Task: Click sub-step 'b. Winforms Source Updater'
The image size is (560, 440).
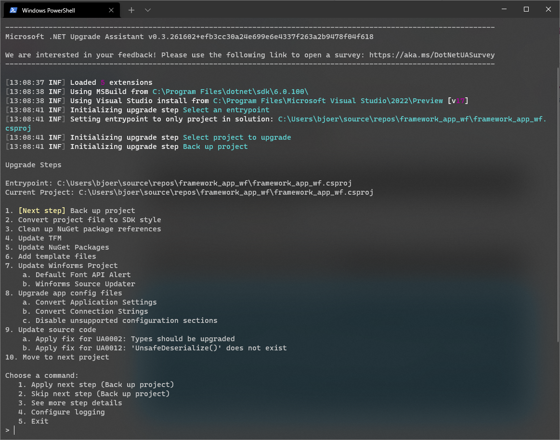Action: [78, 284]
